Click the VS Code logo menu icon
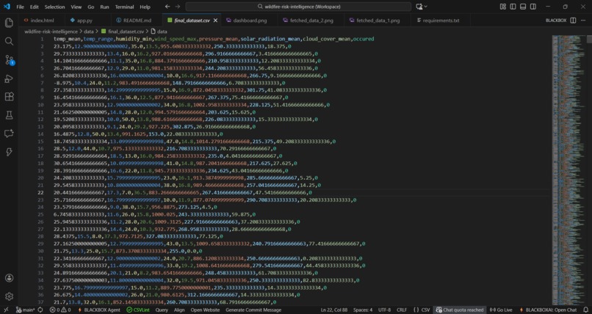The width and height of the screenshot is (592, 314). pyautogui.click(x=7, y=7)
